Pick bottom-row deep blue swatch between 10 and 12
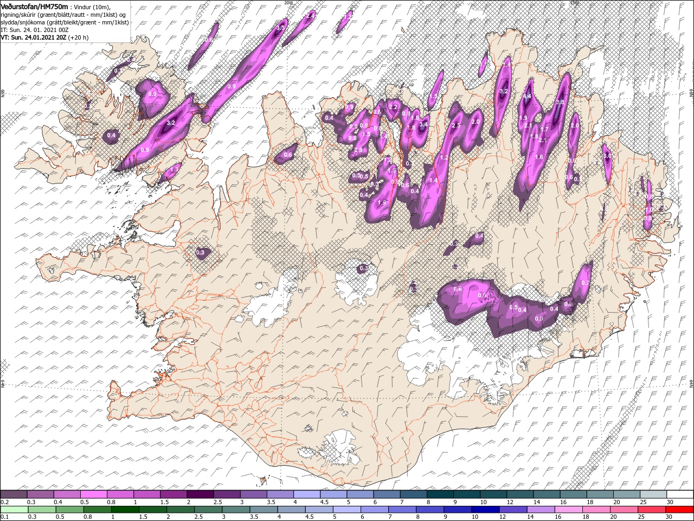The image size is (694, 521). point(486,510)
